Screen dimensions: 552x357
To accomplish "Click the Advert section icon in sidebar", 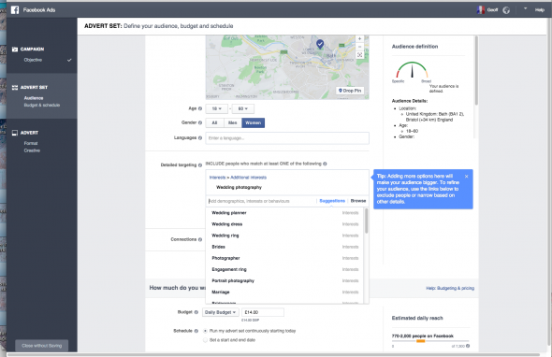I will click(x=15, y=133).
